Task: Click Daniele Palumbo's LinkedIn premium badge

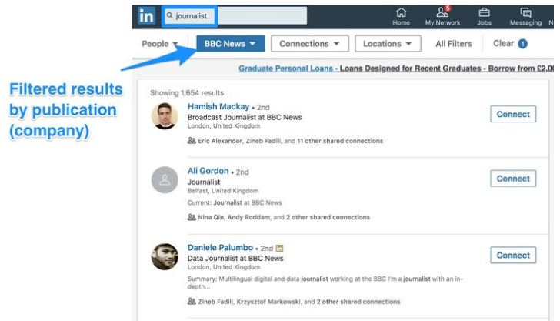Action: pyautogui.click(x=279, y=248)
